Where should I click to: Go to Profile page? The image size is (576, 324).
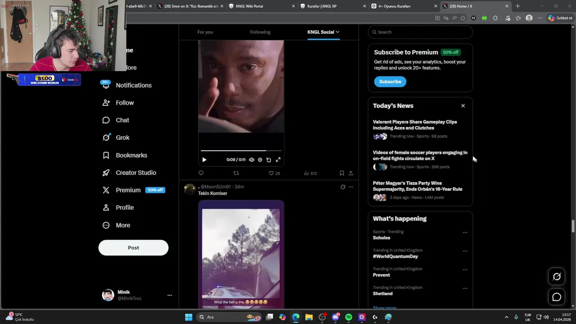coord(118,207)
